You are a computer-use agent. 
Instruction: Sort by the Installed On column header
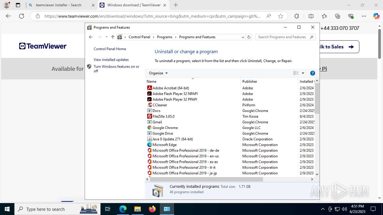tap(306, 81)
